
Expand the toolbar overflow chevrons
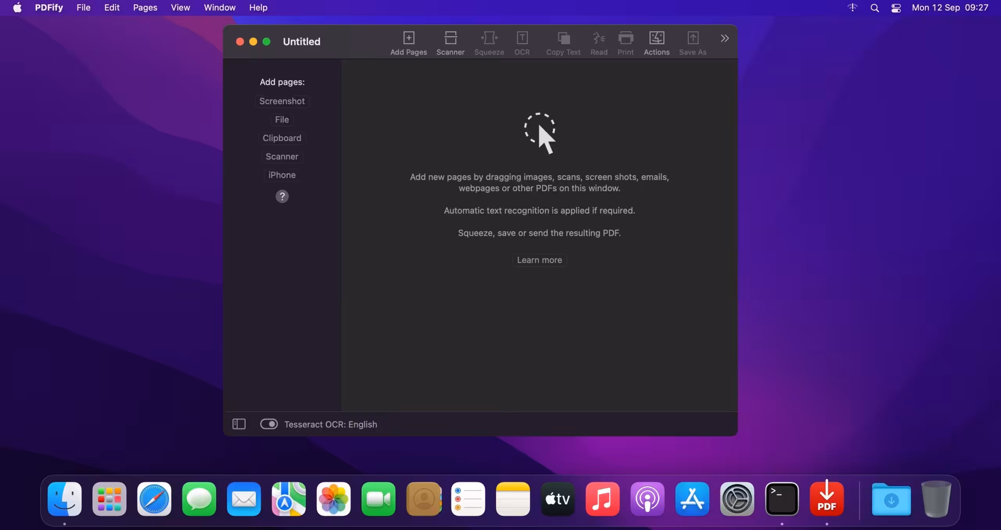click(x=725, y=38)
